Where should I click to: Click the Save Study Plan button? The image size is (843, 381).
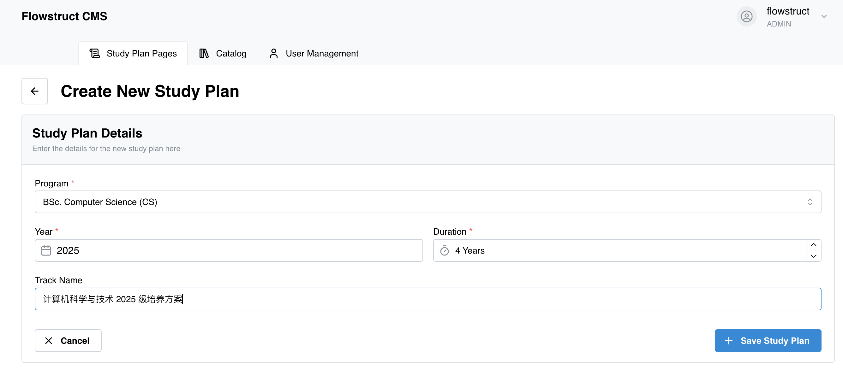768,340
